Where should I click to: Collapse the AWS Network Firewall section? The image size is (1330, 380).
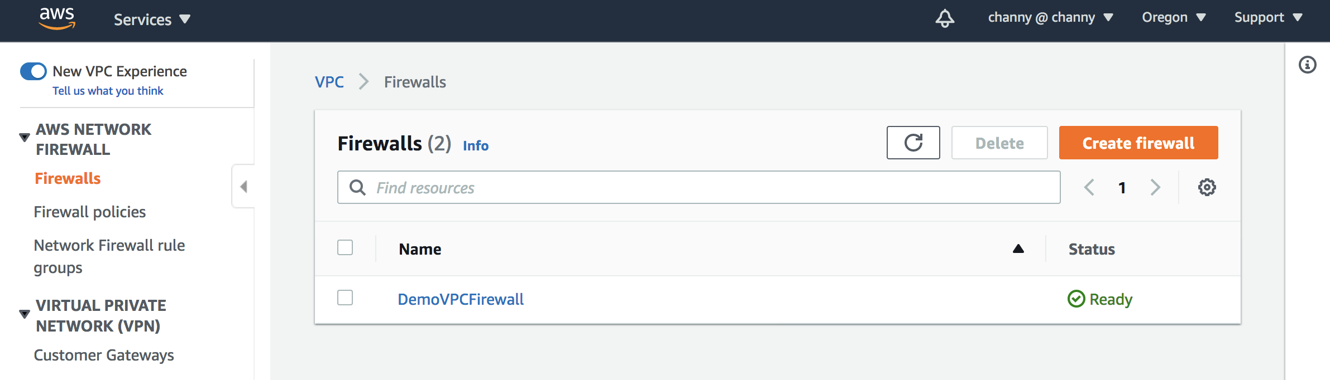pos(25,137)
